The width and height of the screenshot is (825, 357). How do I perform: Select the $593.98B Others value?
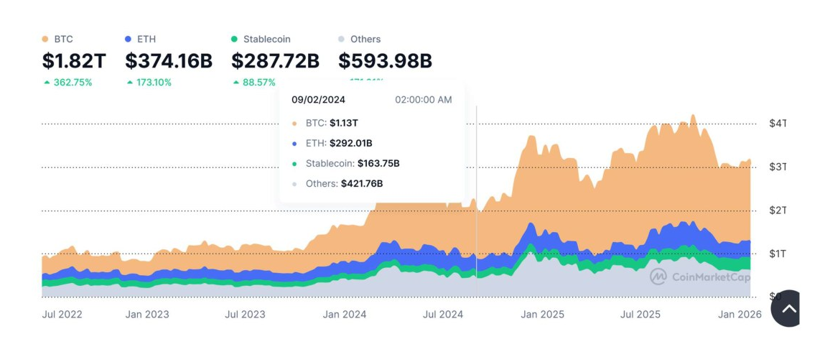[385, 61]
